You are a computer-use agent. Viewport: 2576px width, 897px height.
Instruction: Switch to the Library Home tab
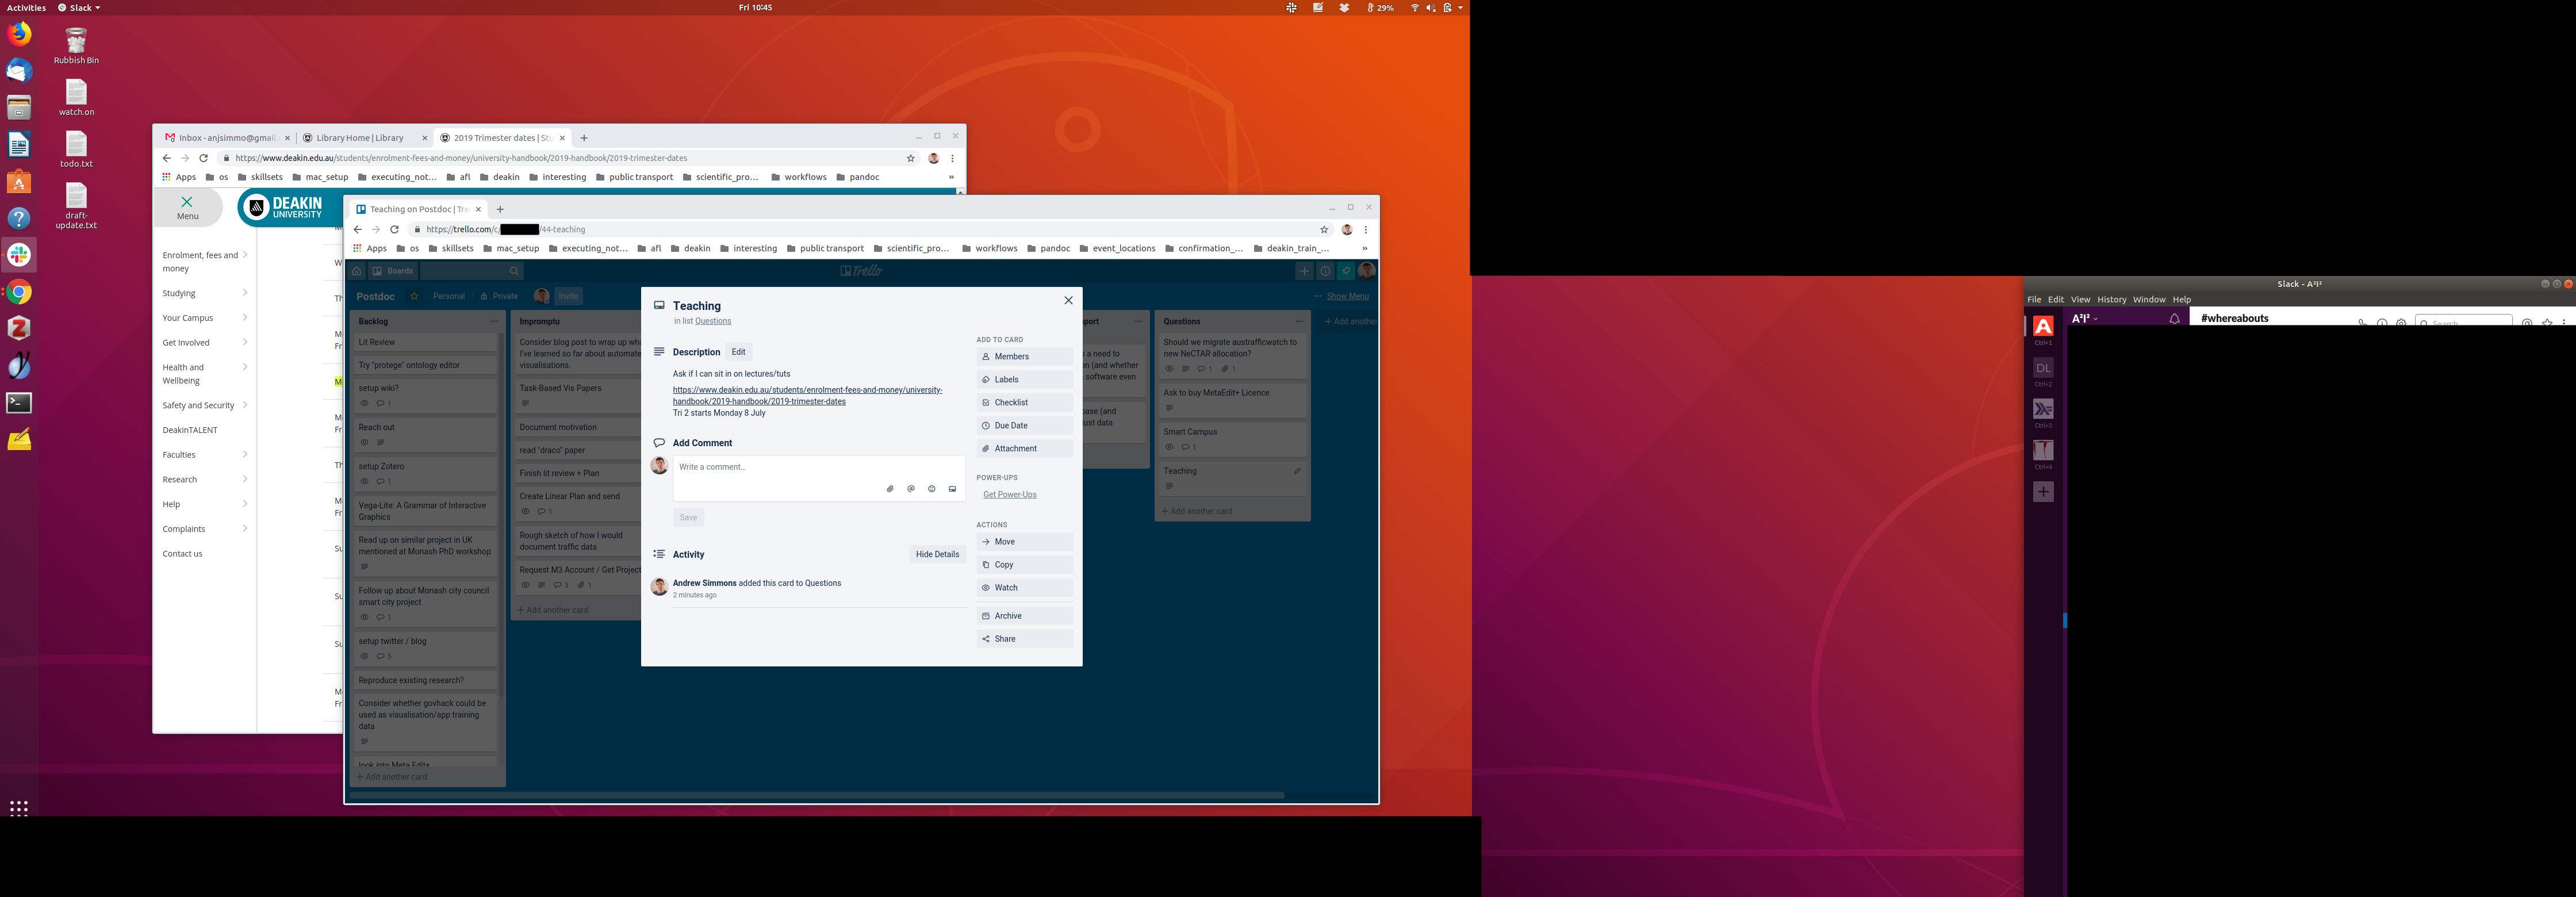360,138
